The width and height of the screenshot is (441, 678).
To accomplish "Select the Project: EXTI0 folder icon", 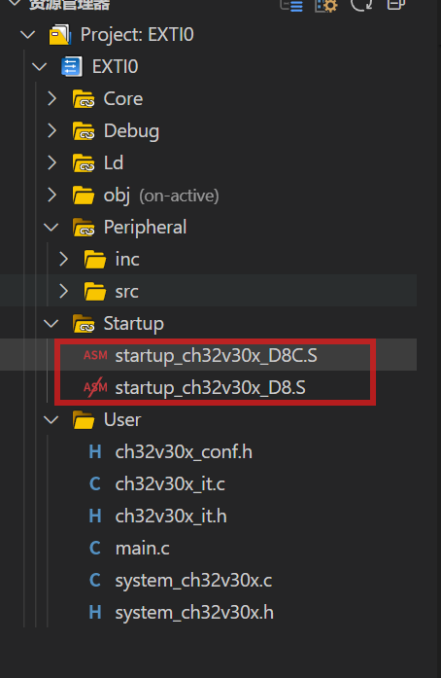I will (x=60, y=35).
